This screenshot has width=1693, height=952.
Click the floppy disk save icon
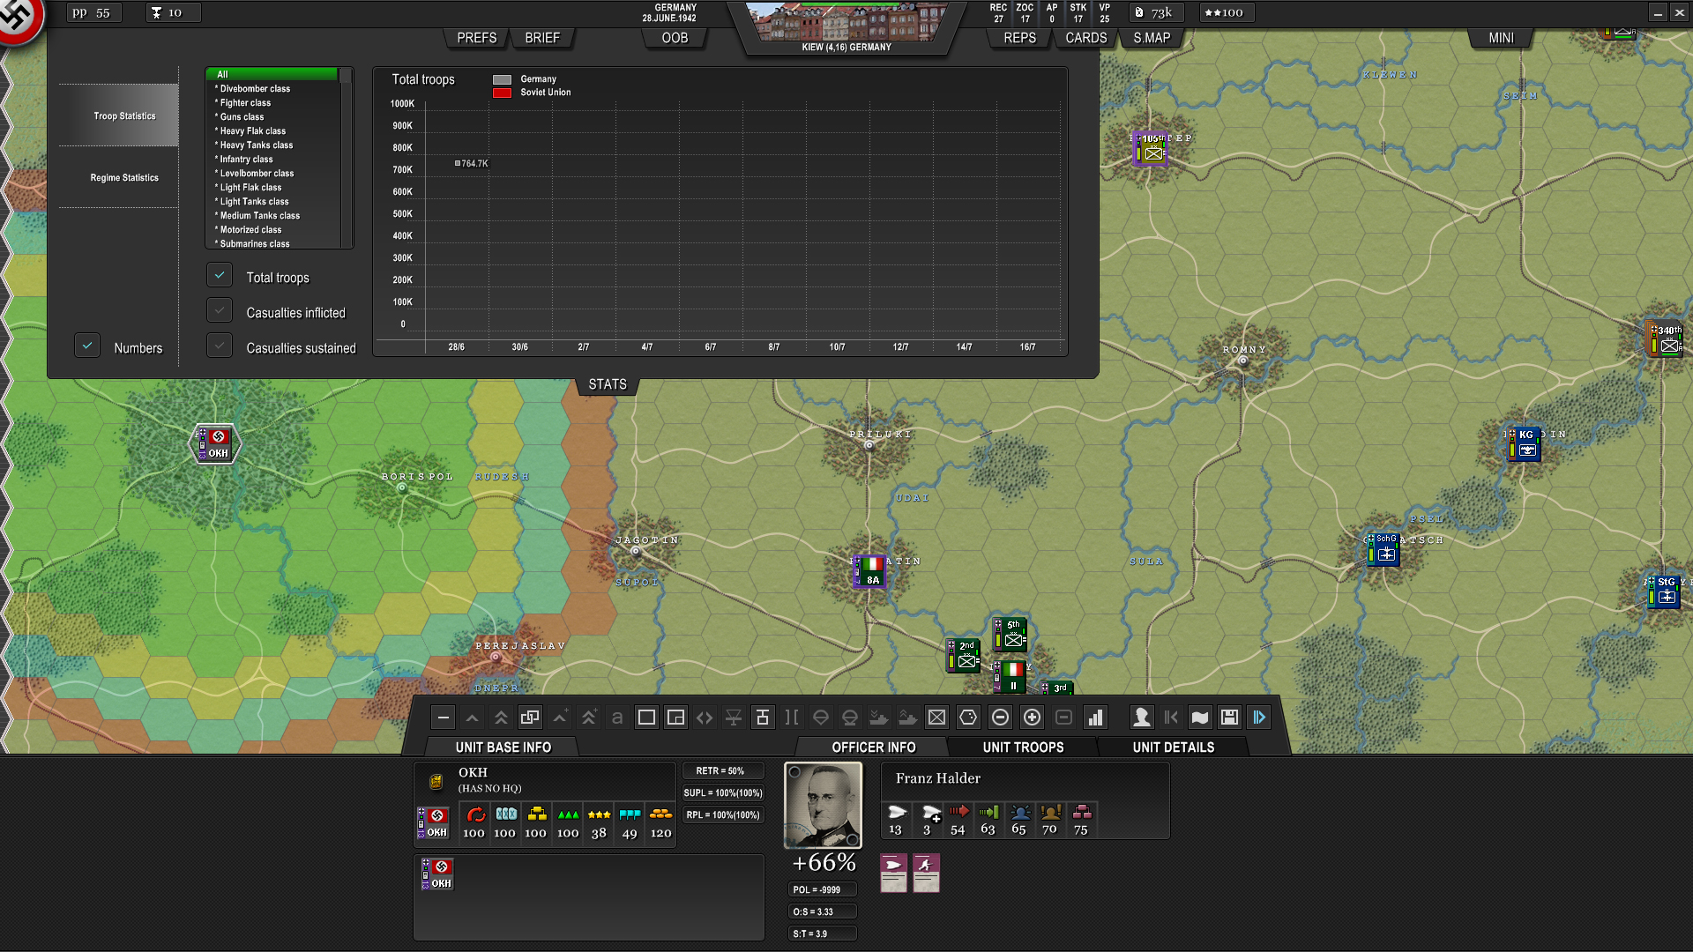tap(1229, 718)
